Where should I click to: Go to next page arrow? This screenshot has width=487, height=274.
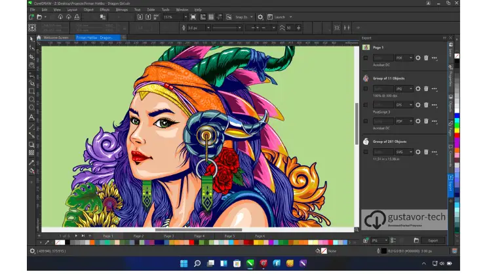pyautogui.click(x=76, y=236)
